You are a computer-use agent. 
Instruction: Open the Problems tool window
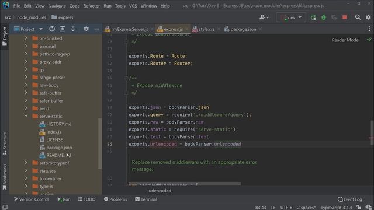115,199
